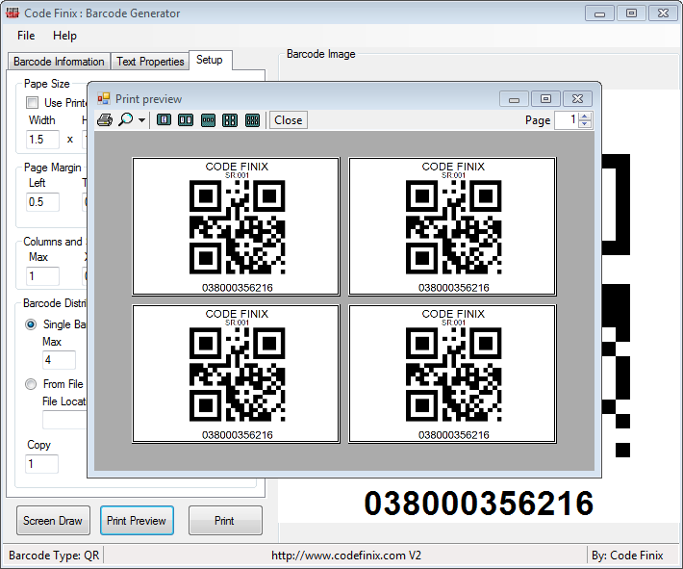Select three-page layout icon
The height and width of the screenshot is (569, 683).
click(x=208, y=120)
